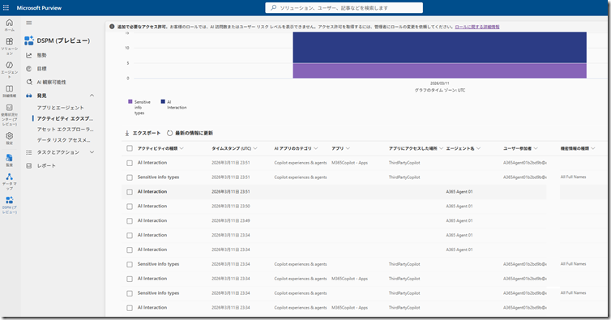The height and width of the screenshot is (320, 611).
Task: Open the 機密情報の種類 column dropdown
Action: [x=593, y=148]
